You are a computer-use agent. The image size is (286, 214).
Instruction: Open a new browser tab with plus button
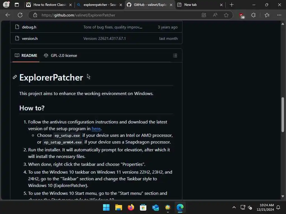coord(232,5)
